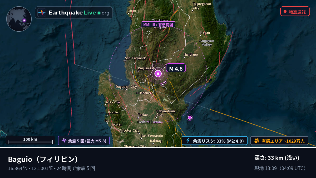
Task: Click the green live status dot in logo
Action: (x=99, y=13)
